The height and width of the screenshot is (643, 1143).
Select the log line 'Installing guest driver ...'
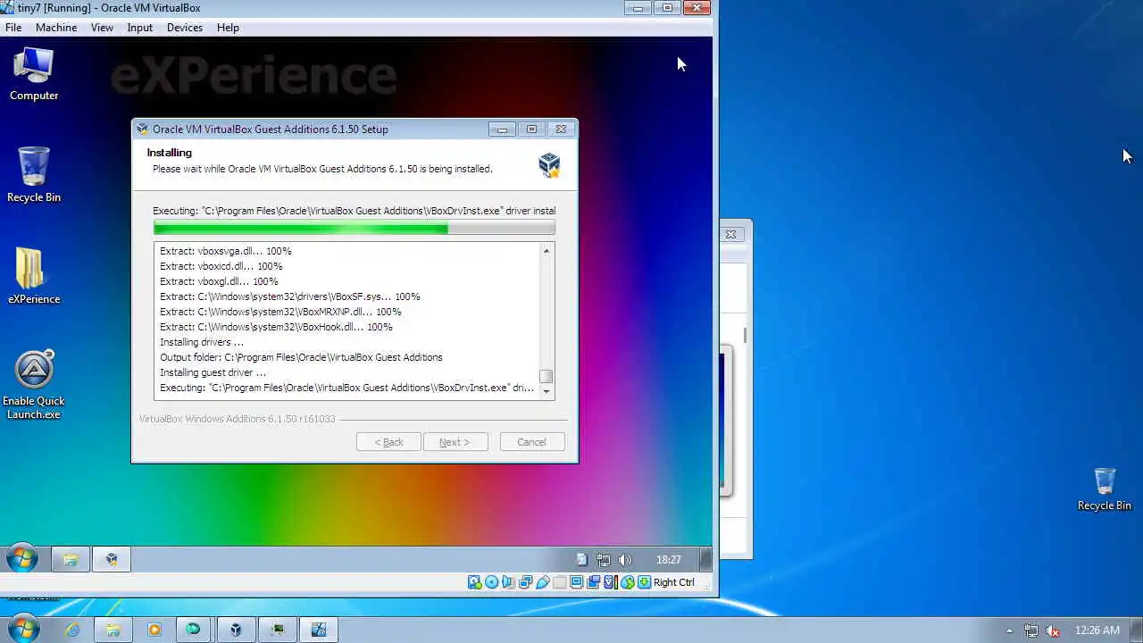pyautogui.click(x=213, y=372)
